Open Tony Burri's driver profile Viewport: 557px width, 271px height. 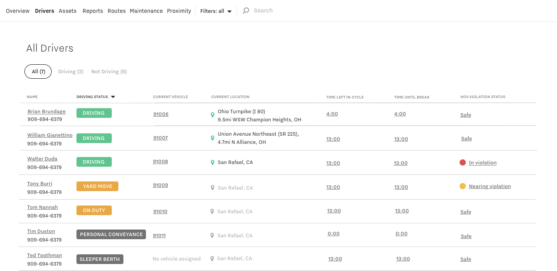coord(40,184)
